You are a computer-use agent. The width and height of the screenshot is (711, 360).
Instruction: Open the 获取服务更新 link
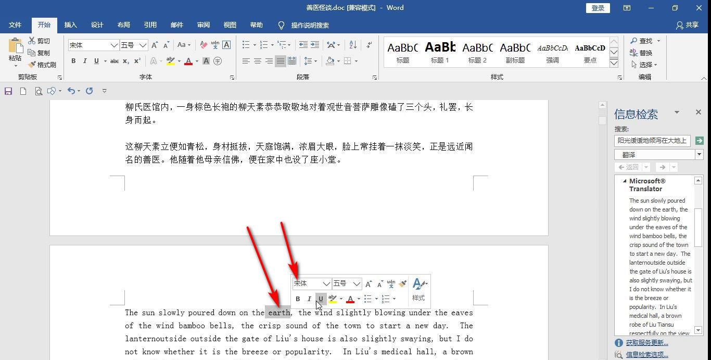647,342
